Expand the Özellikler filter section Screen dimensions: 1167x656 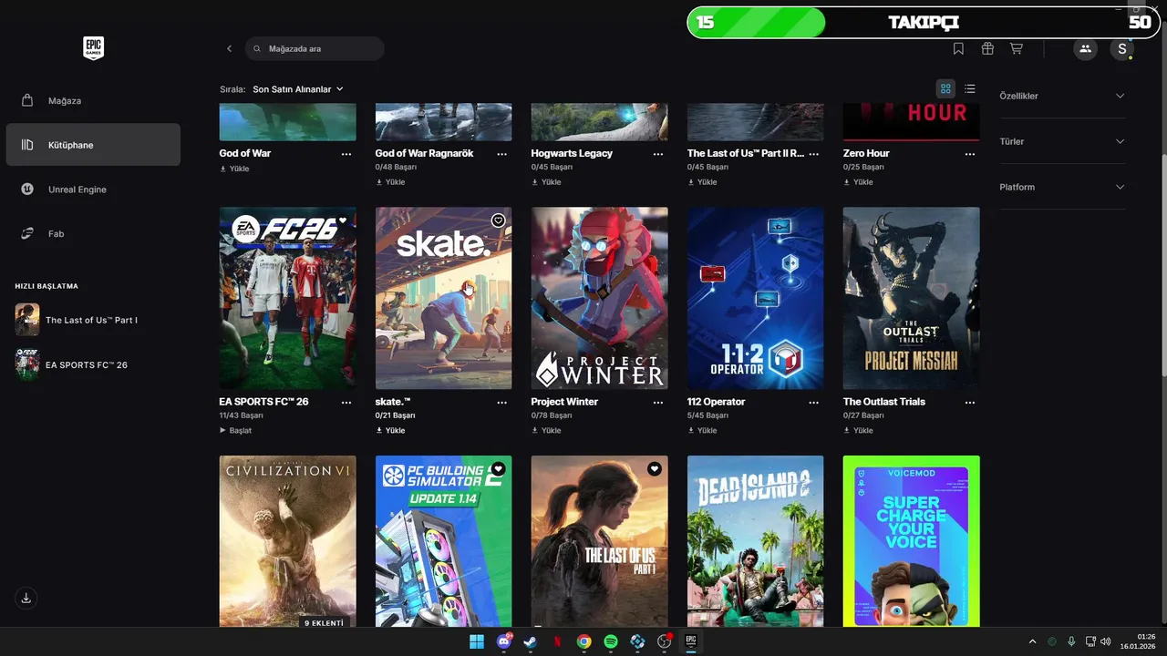tap(1062, 96)
